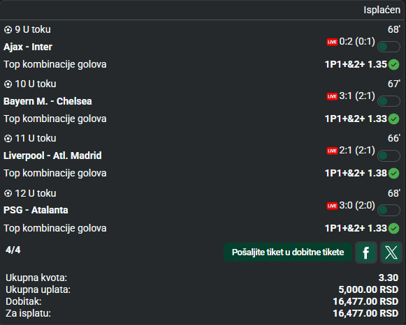Click LIVE badge for Ajax - Inter
Screen dimensions: 406x325
coord(332,42)
